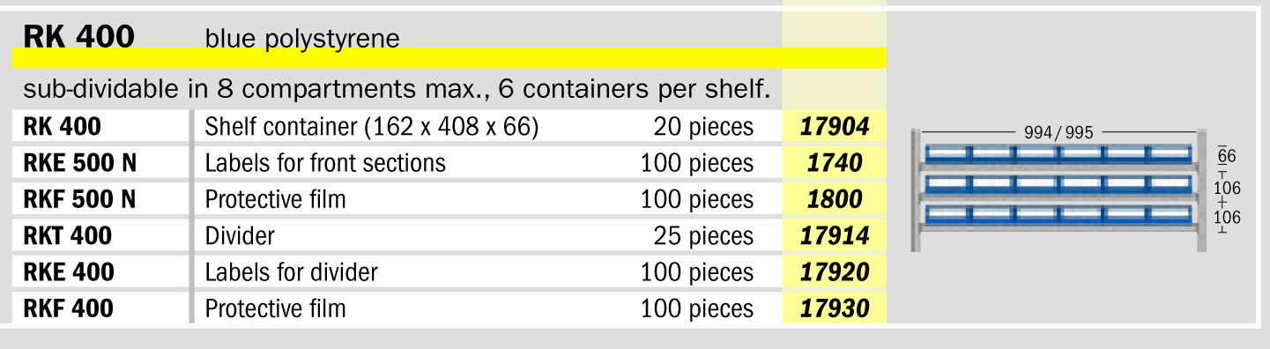
Task: Choose article number 17920
Action: click(x=834, y=272)
